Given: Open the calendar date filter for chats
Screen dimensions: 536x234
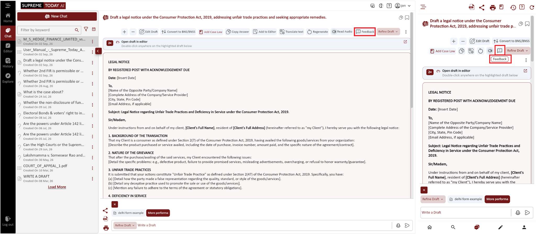Looking at the screenshot, I should (94, 29).
